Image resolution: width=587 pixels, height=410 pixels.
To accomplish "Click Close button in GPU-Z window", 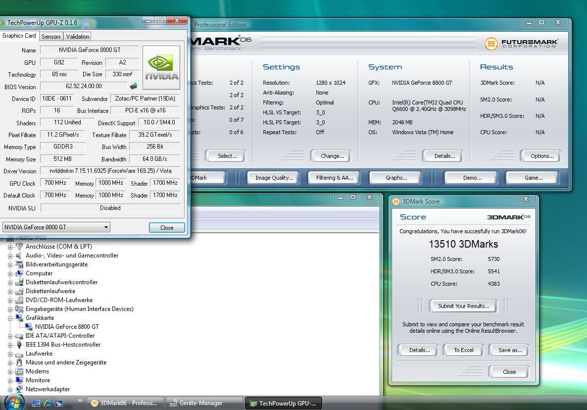I will point(167,227).
